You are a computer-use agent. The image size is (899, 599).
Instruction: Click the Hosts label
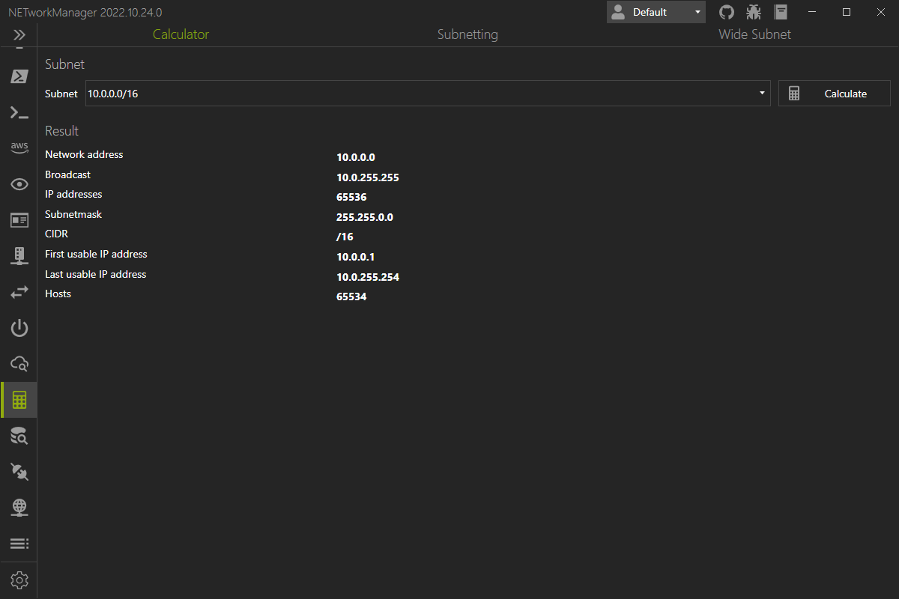click(58, 294)
